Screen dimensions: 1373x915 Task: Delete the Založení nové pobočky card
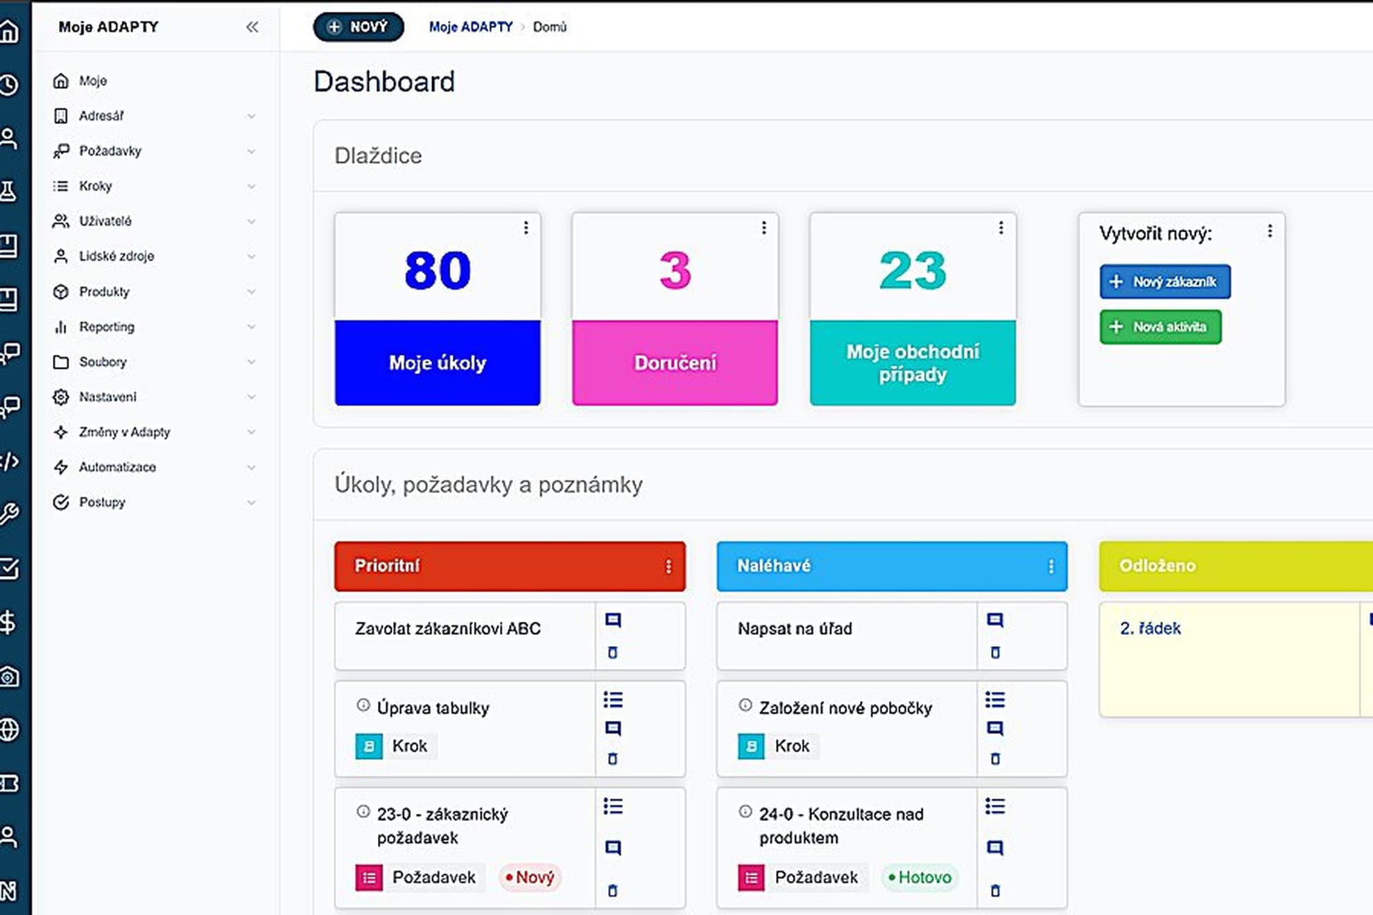995,759
